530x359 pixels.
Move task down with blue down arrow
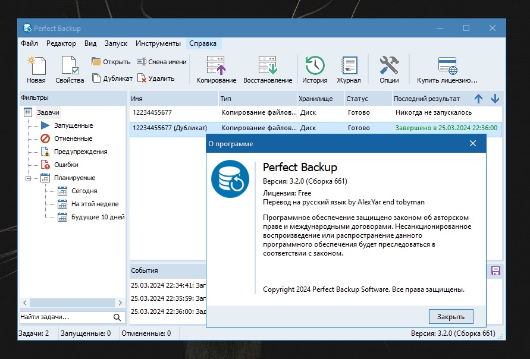(x=495, y=99)
